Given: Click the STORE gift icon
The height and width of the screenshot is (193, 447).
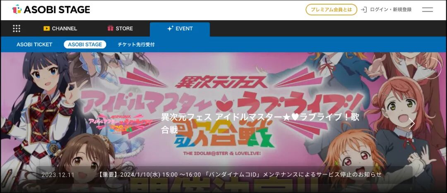Looking at the screenshot, I should 111,28.
